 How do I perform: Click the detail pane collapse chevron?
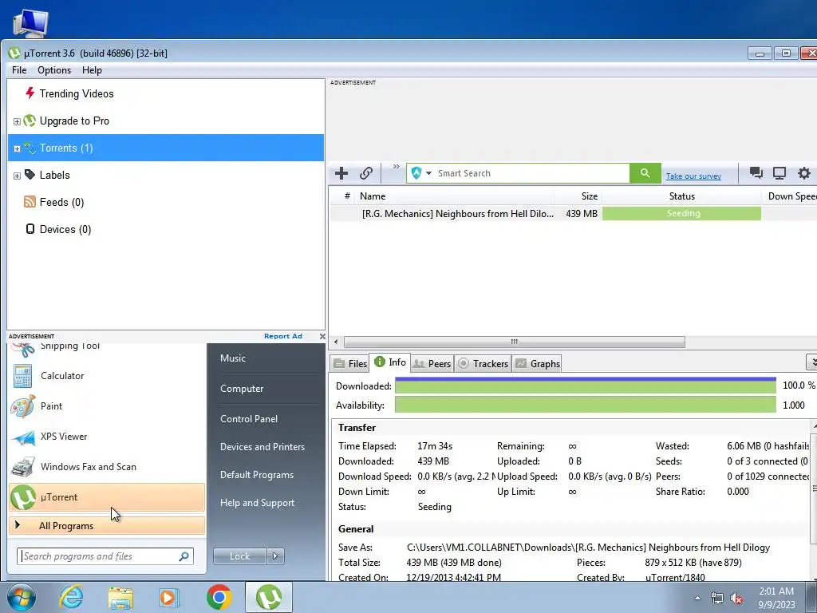pos(811,362)
